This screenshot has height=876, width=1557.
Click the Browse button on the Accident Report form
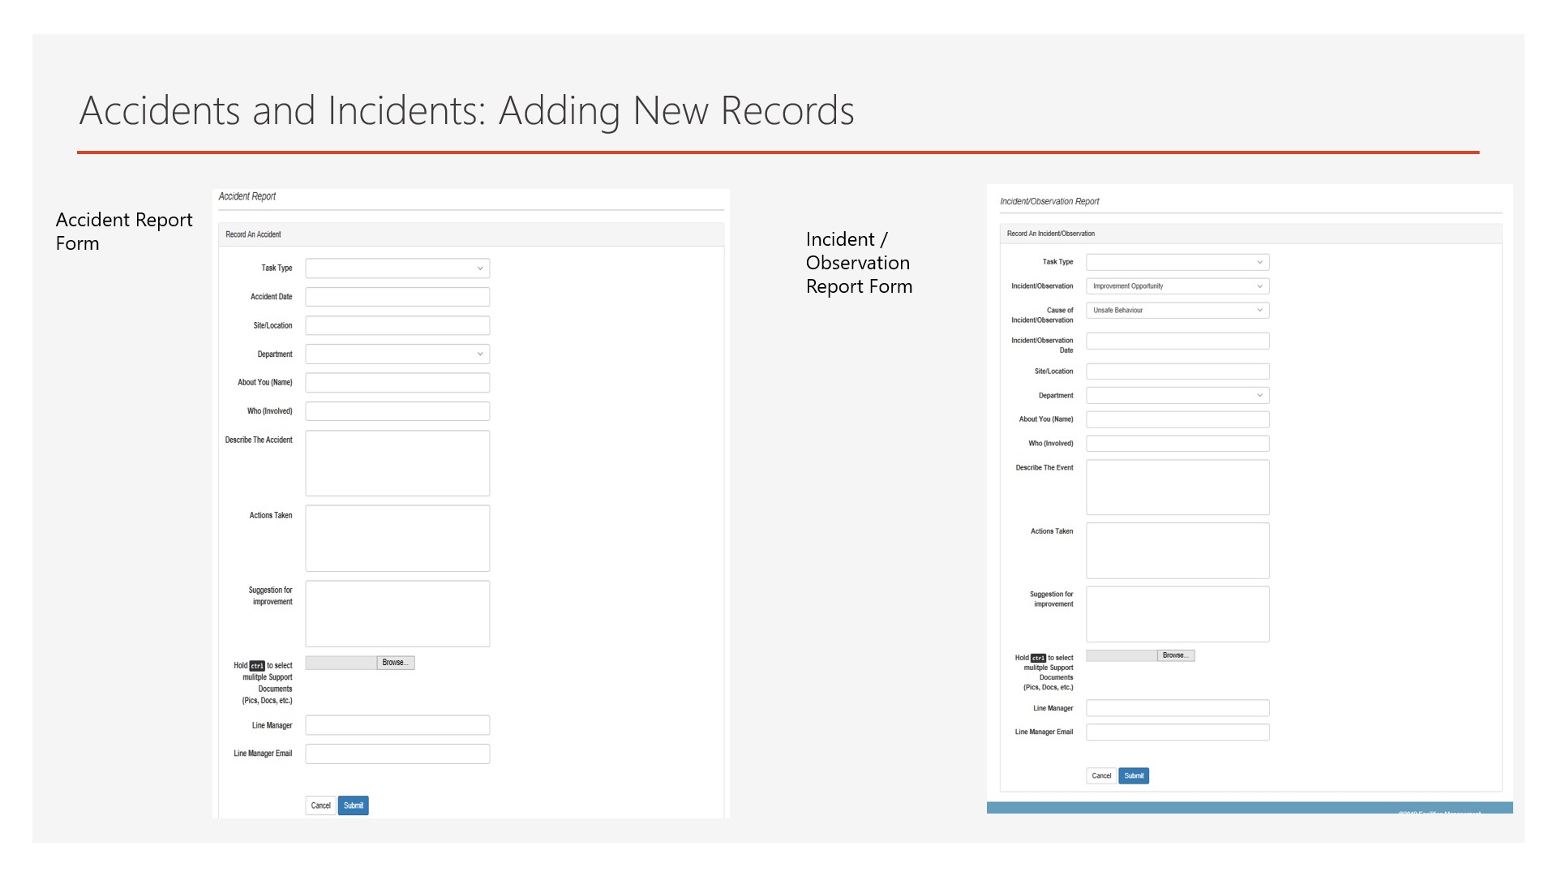395,662
